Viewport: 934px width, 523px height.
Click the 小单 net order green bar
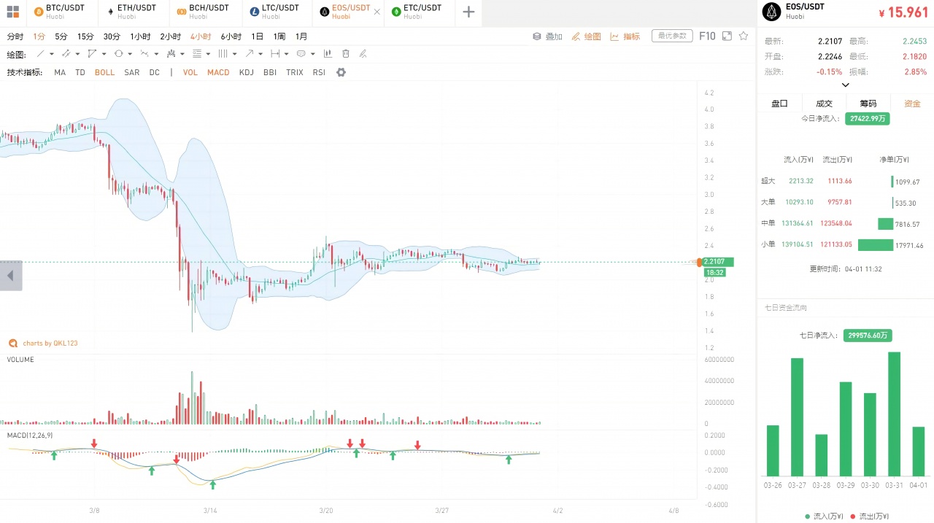[876, 245]
